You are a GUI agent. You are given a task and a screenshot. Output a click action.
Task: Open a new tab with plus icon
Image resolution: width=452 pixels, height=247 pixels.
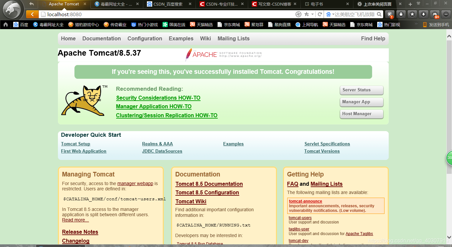click(x=410, y=4)
